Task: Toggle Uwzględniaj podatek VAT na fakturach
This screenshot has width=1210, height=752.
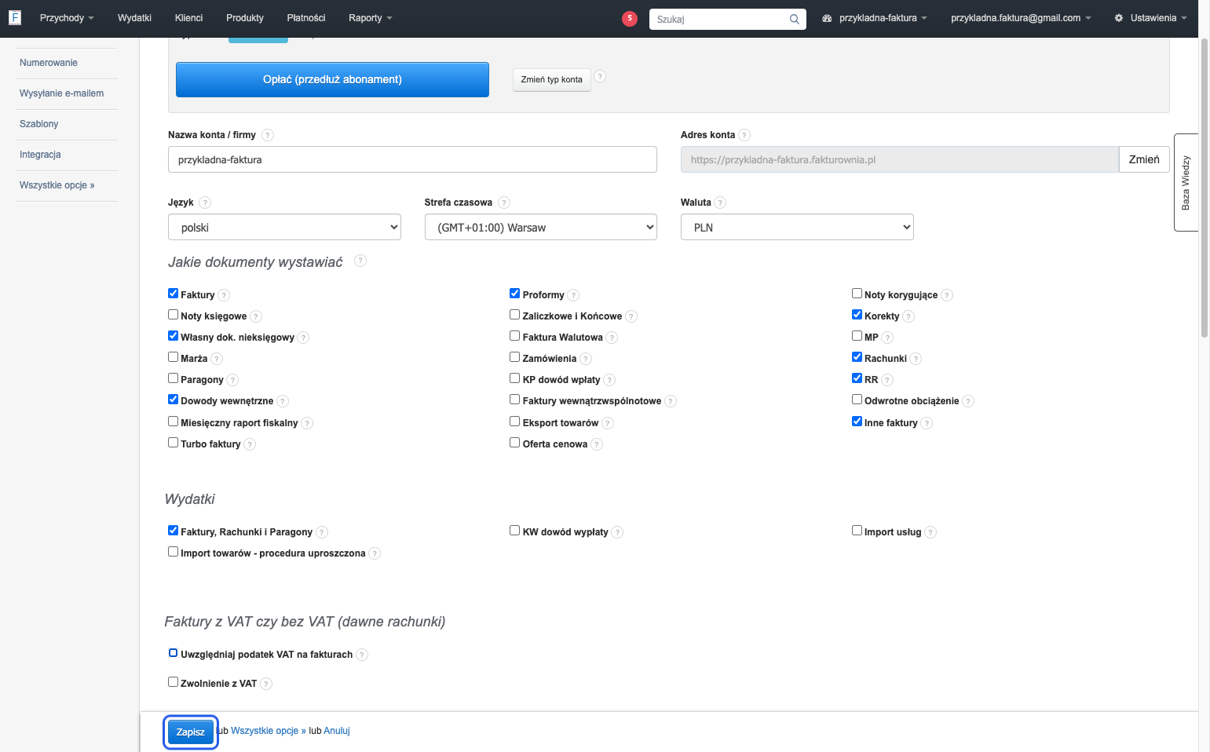Action: [173, 653]
